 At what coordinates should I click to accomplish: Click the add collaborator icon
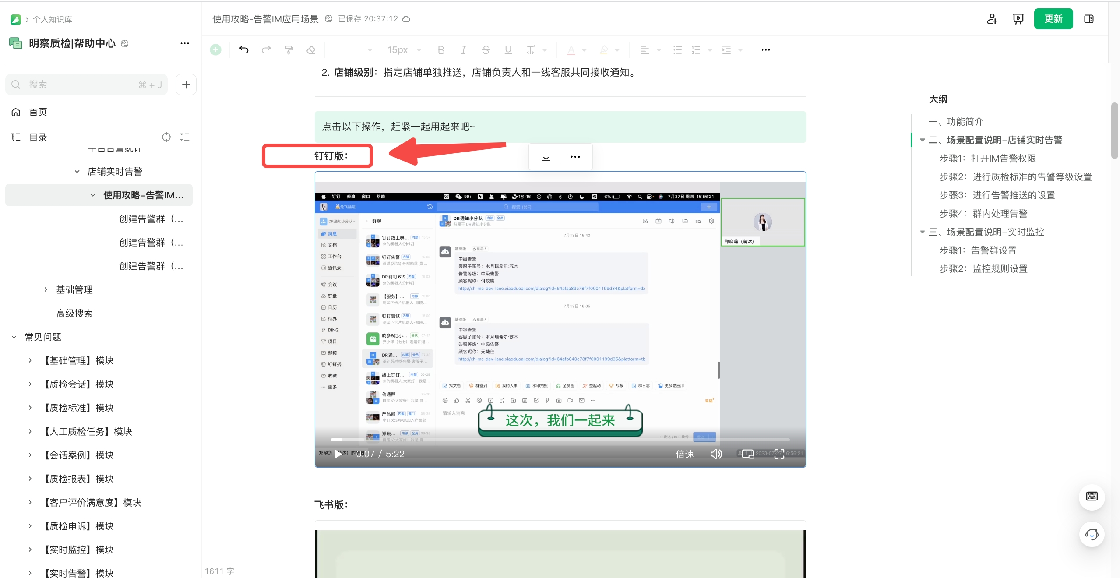point(992,19)
